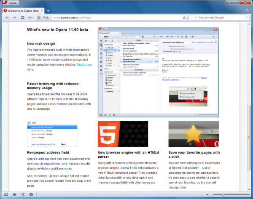The height and width of the screenshot is (199, 253).
Task: Open zoom options arrow in status bar
Action: coord(207,194)
